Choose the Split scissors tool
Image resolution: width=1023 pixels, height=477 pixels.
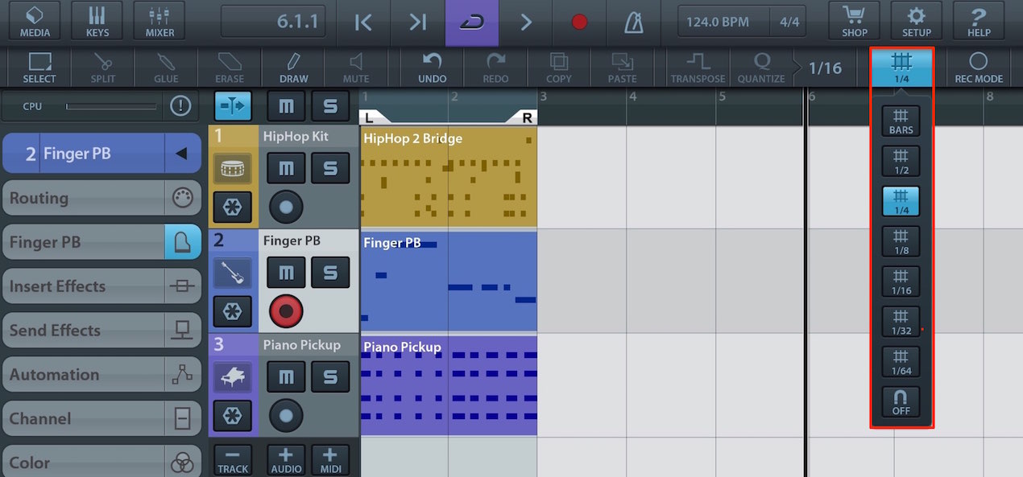[x=102, y=68]
